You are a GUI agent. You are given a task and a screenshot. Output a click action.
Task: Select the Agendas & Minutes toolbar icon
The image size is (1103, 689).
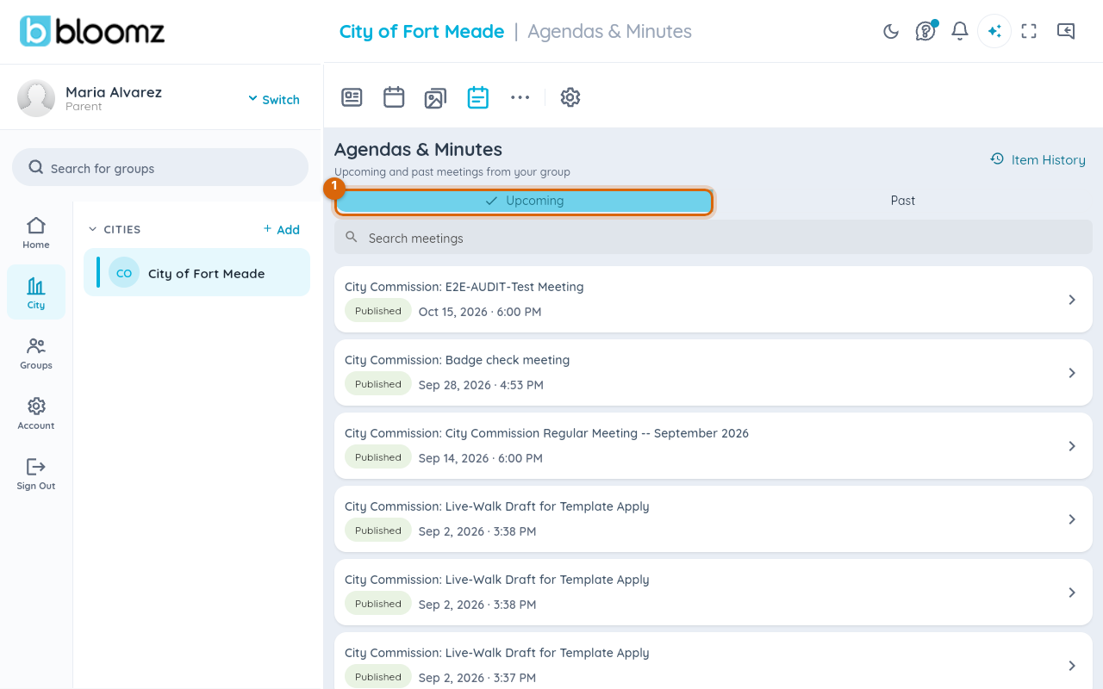pyautogui.click(x=478, y=97)
